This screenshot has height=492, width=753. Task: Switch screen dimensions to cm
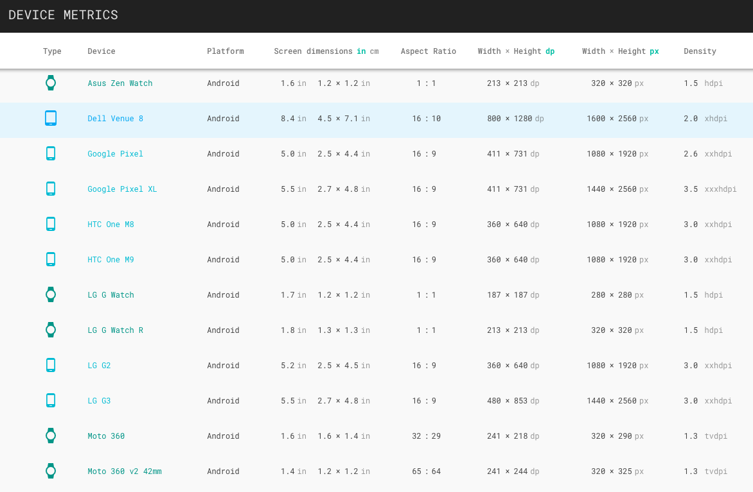point(374,51)
